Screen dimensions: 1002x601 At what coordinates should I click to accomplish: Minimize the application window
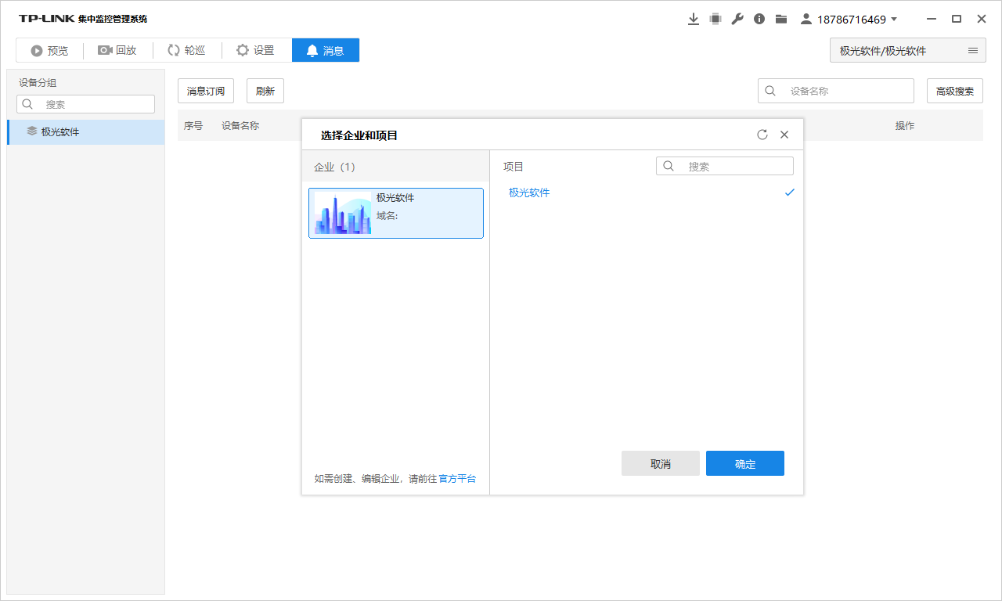pyautogui.click(x=932, y=19)
